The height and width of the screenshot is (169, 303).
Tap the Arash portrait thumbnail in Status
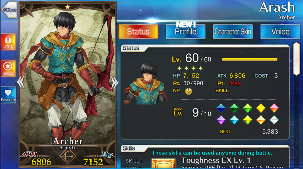(x=146, y=83)
